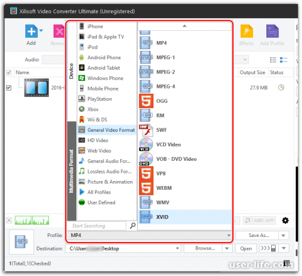Choose Picture & Animation category
Viewport: 302px width, 276px height.
(x=107, y=182)
